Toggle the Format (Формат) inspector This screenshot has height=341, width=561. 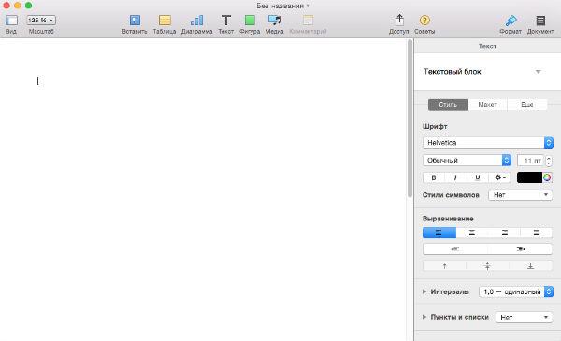(x=511, y=21)
